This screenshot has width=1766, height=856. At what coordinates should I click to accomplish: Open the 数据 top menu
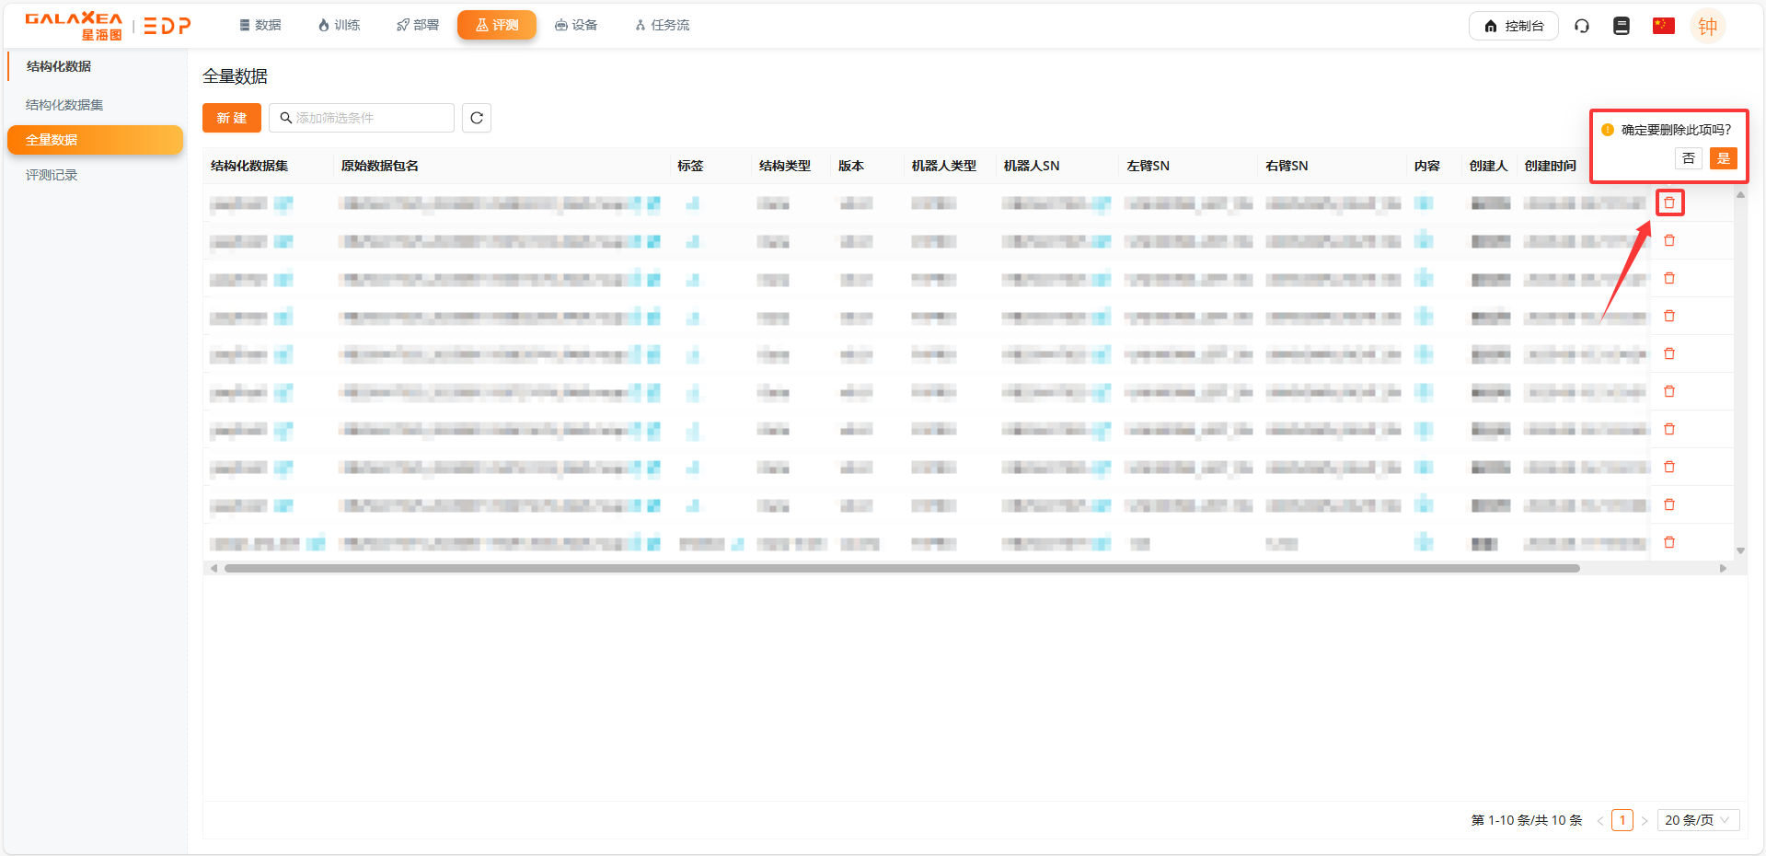pyautogui.click(x=260, y=25)
